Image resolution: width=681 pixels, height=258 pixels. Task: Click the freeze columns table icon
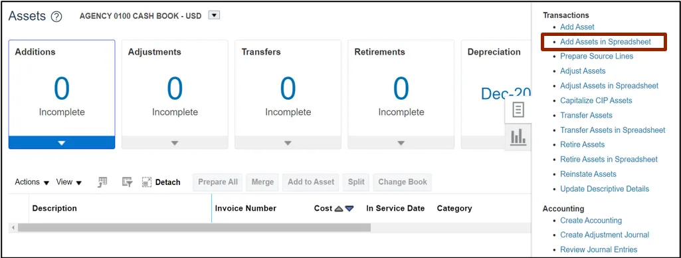pyautogui.click(x=103, y=182)
